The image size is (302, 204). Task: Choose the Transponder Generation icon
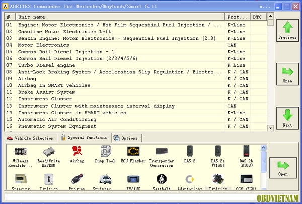click(x=162, y=157)
